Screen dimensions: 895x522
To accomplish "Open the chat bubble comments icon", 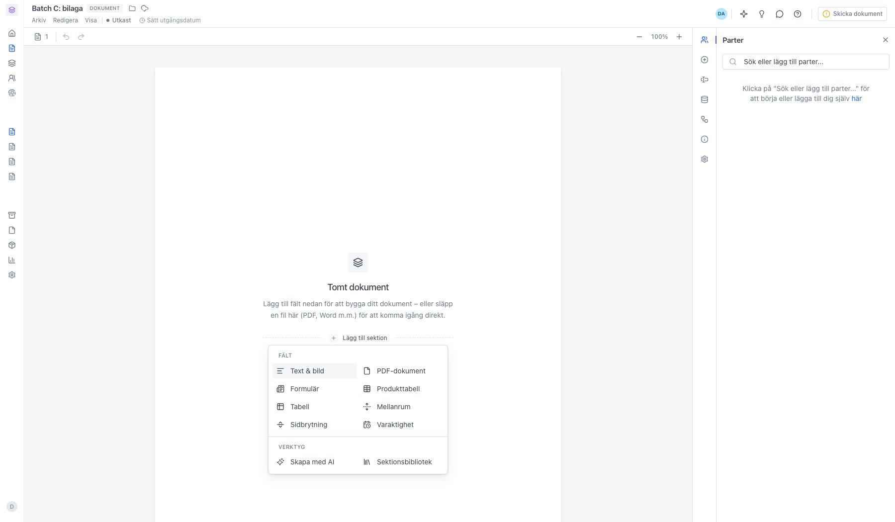I will (780, 14).
